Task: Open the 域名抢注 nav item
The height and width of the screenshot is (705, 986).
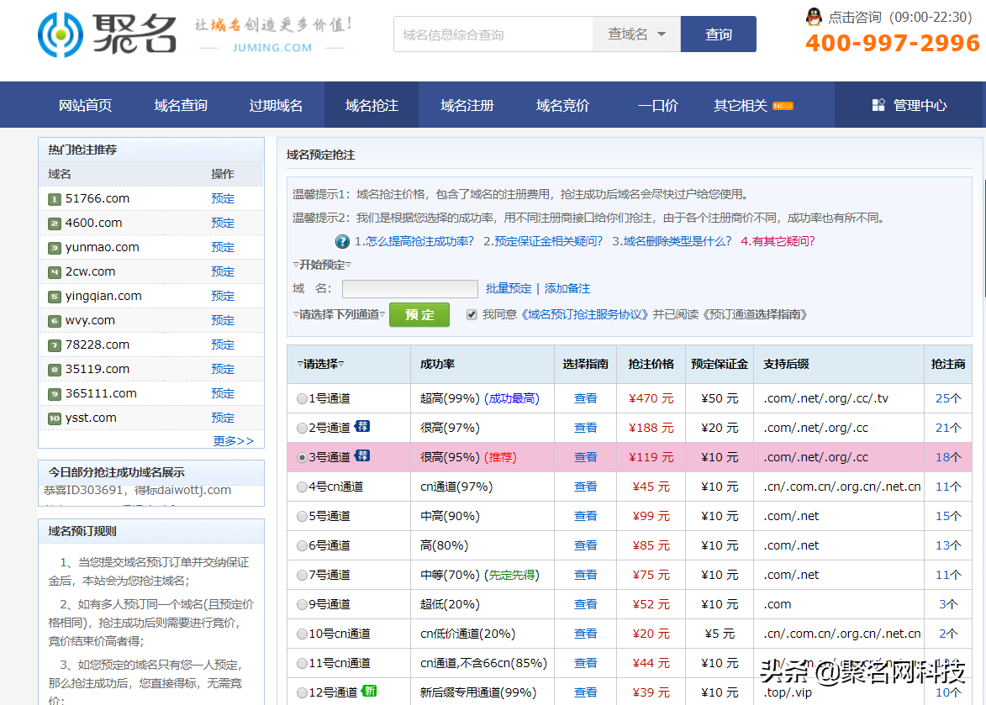Action: coord(372,105)
